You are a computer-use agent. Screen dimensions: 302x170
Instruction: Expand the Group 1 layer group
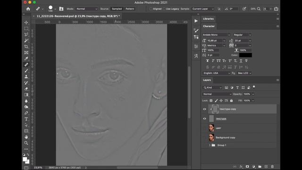pyautogui.click(x=210, y=145)
